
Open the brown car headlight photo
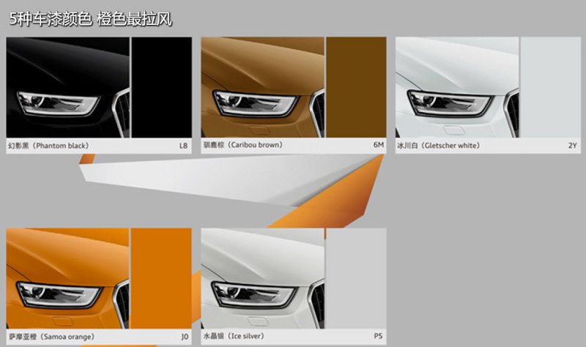[x=262, y=87]
